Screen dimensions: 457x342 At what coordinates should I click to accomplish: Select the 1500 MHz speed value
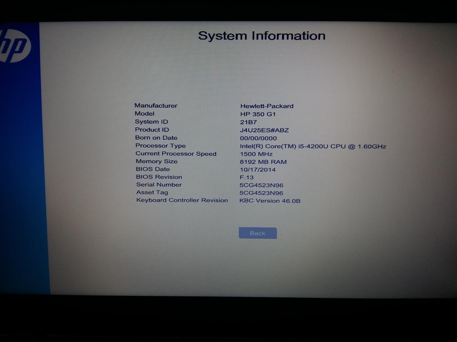tap(256, 154)
